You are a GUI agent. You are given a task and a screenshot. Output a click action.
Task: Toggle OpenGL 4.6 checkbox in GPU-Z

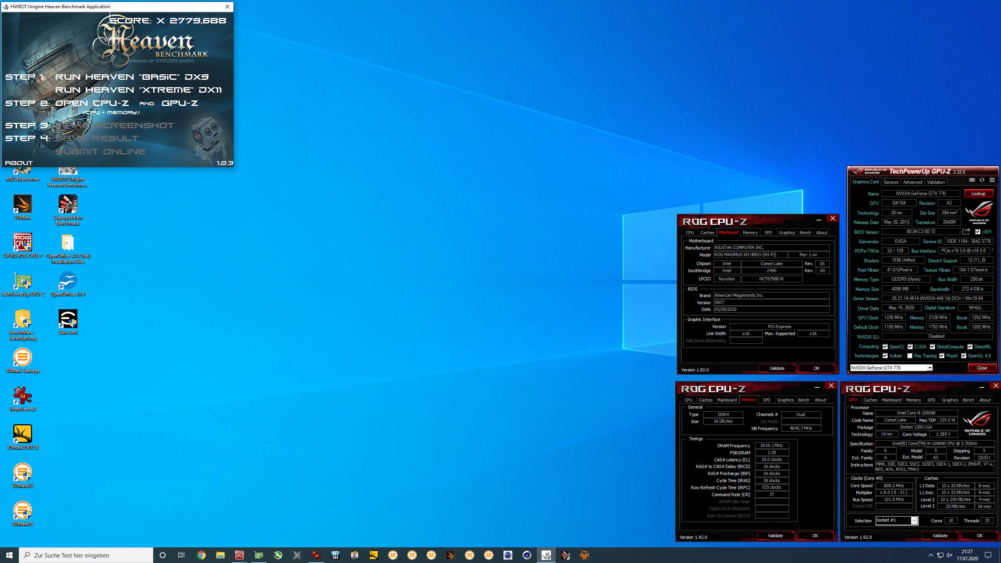(964, 356)
